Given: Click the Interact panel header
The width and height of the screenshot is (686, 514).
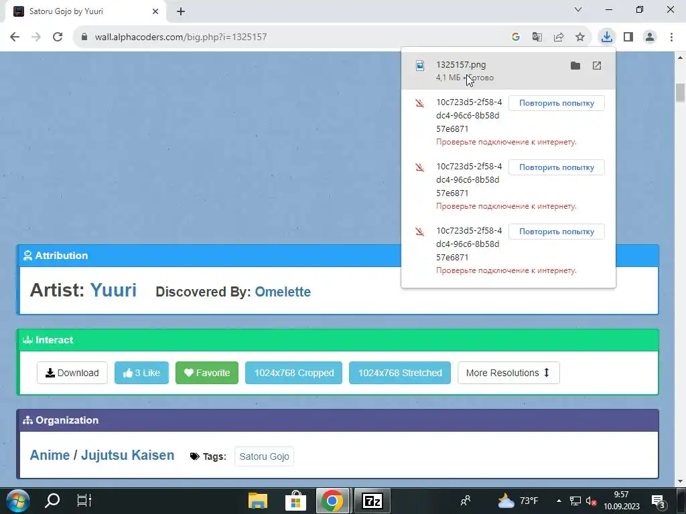Looking at the screenshot, I should (x=338, y=340).
